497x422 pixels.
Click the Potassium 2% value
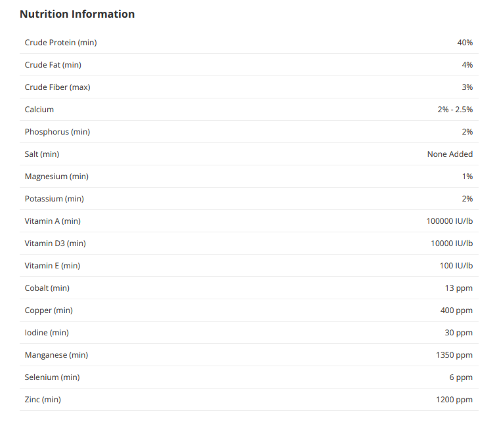(x=467, y=199)
